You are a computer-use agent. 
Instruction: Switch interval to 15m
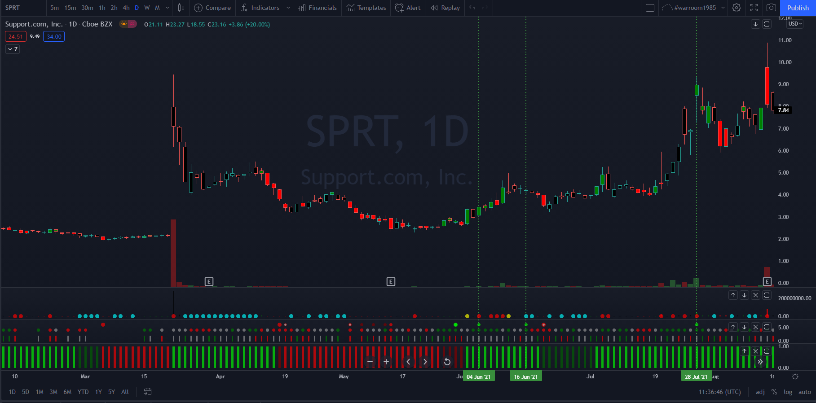(70, 8)
